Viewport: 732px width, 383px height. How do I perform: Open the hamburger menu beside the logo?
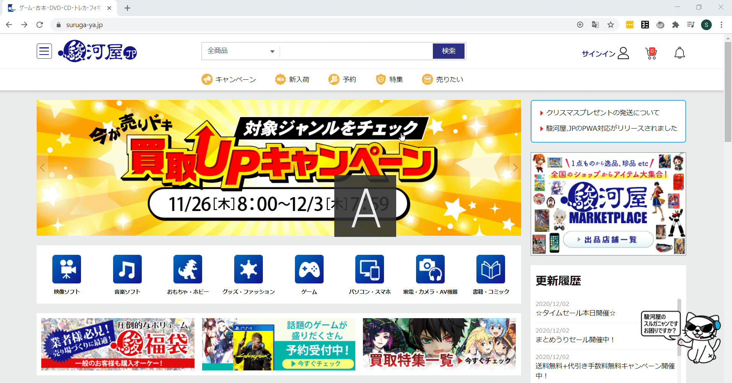[x=44, y=51]
